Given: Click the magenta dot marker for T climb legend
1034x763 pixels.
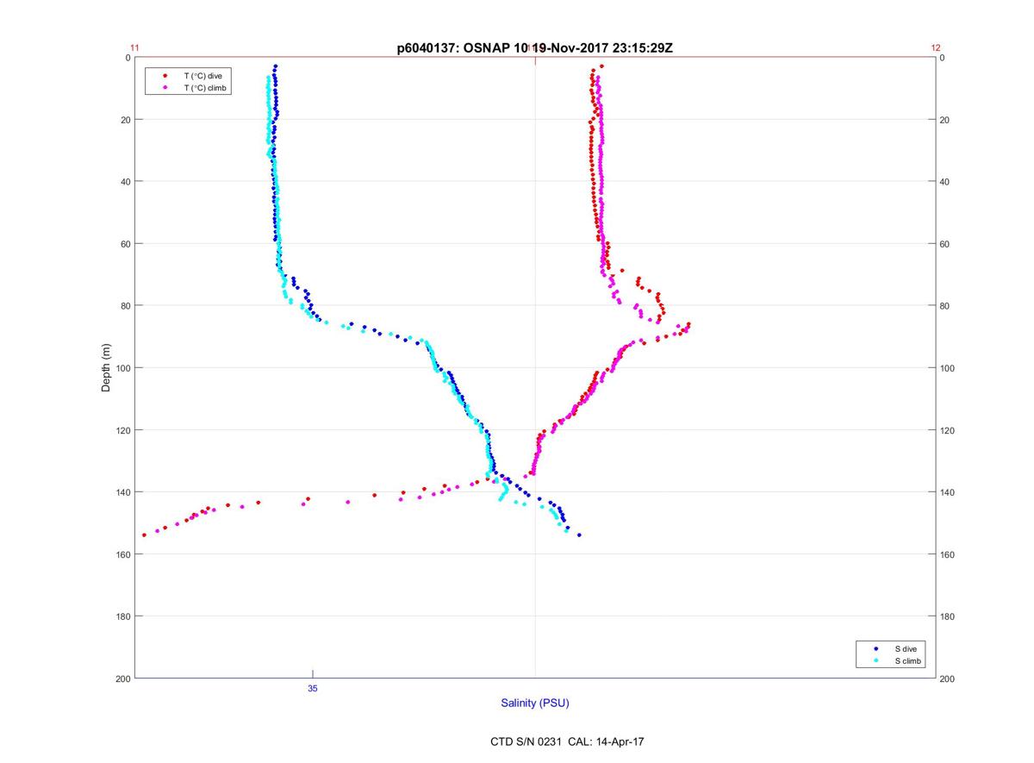Looking at the screenshot, I should 165,88.
